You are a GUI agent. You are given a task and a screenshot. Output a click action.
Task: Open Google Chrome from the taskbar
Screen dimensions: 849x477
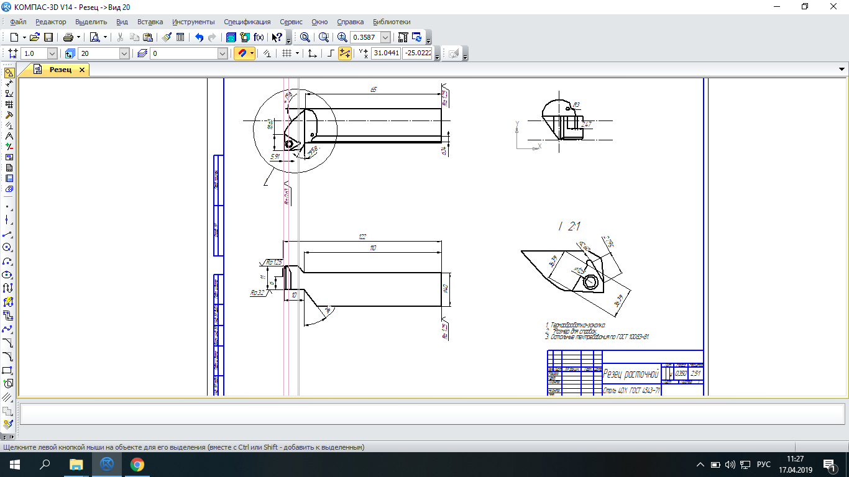point(137,464)
